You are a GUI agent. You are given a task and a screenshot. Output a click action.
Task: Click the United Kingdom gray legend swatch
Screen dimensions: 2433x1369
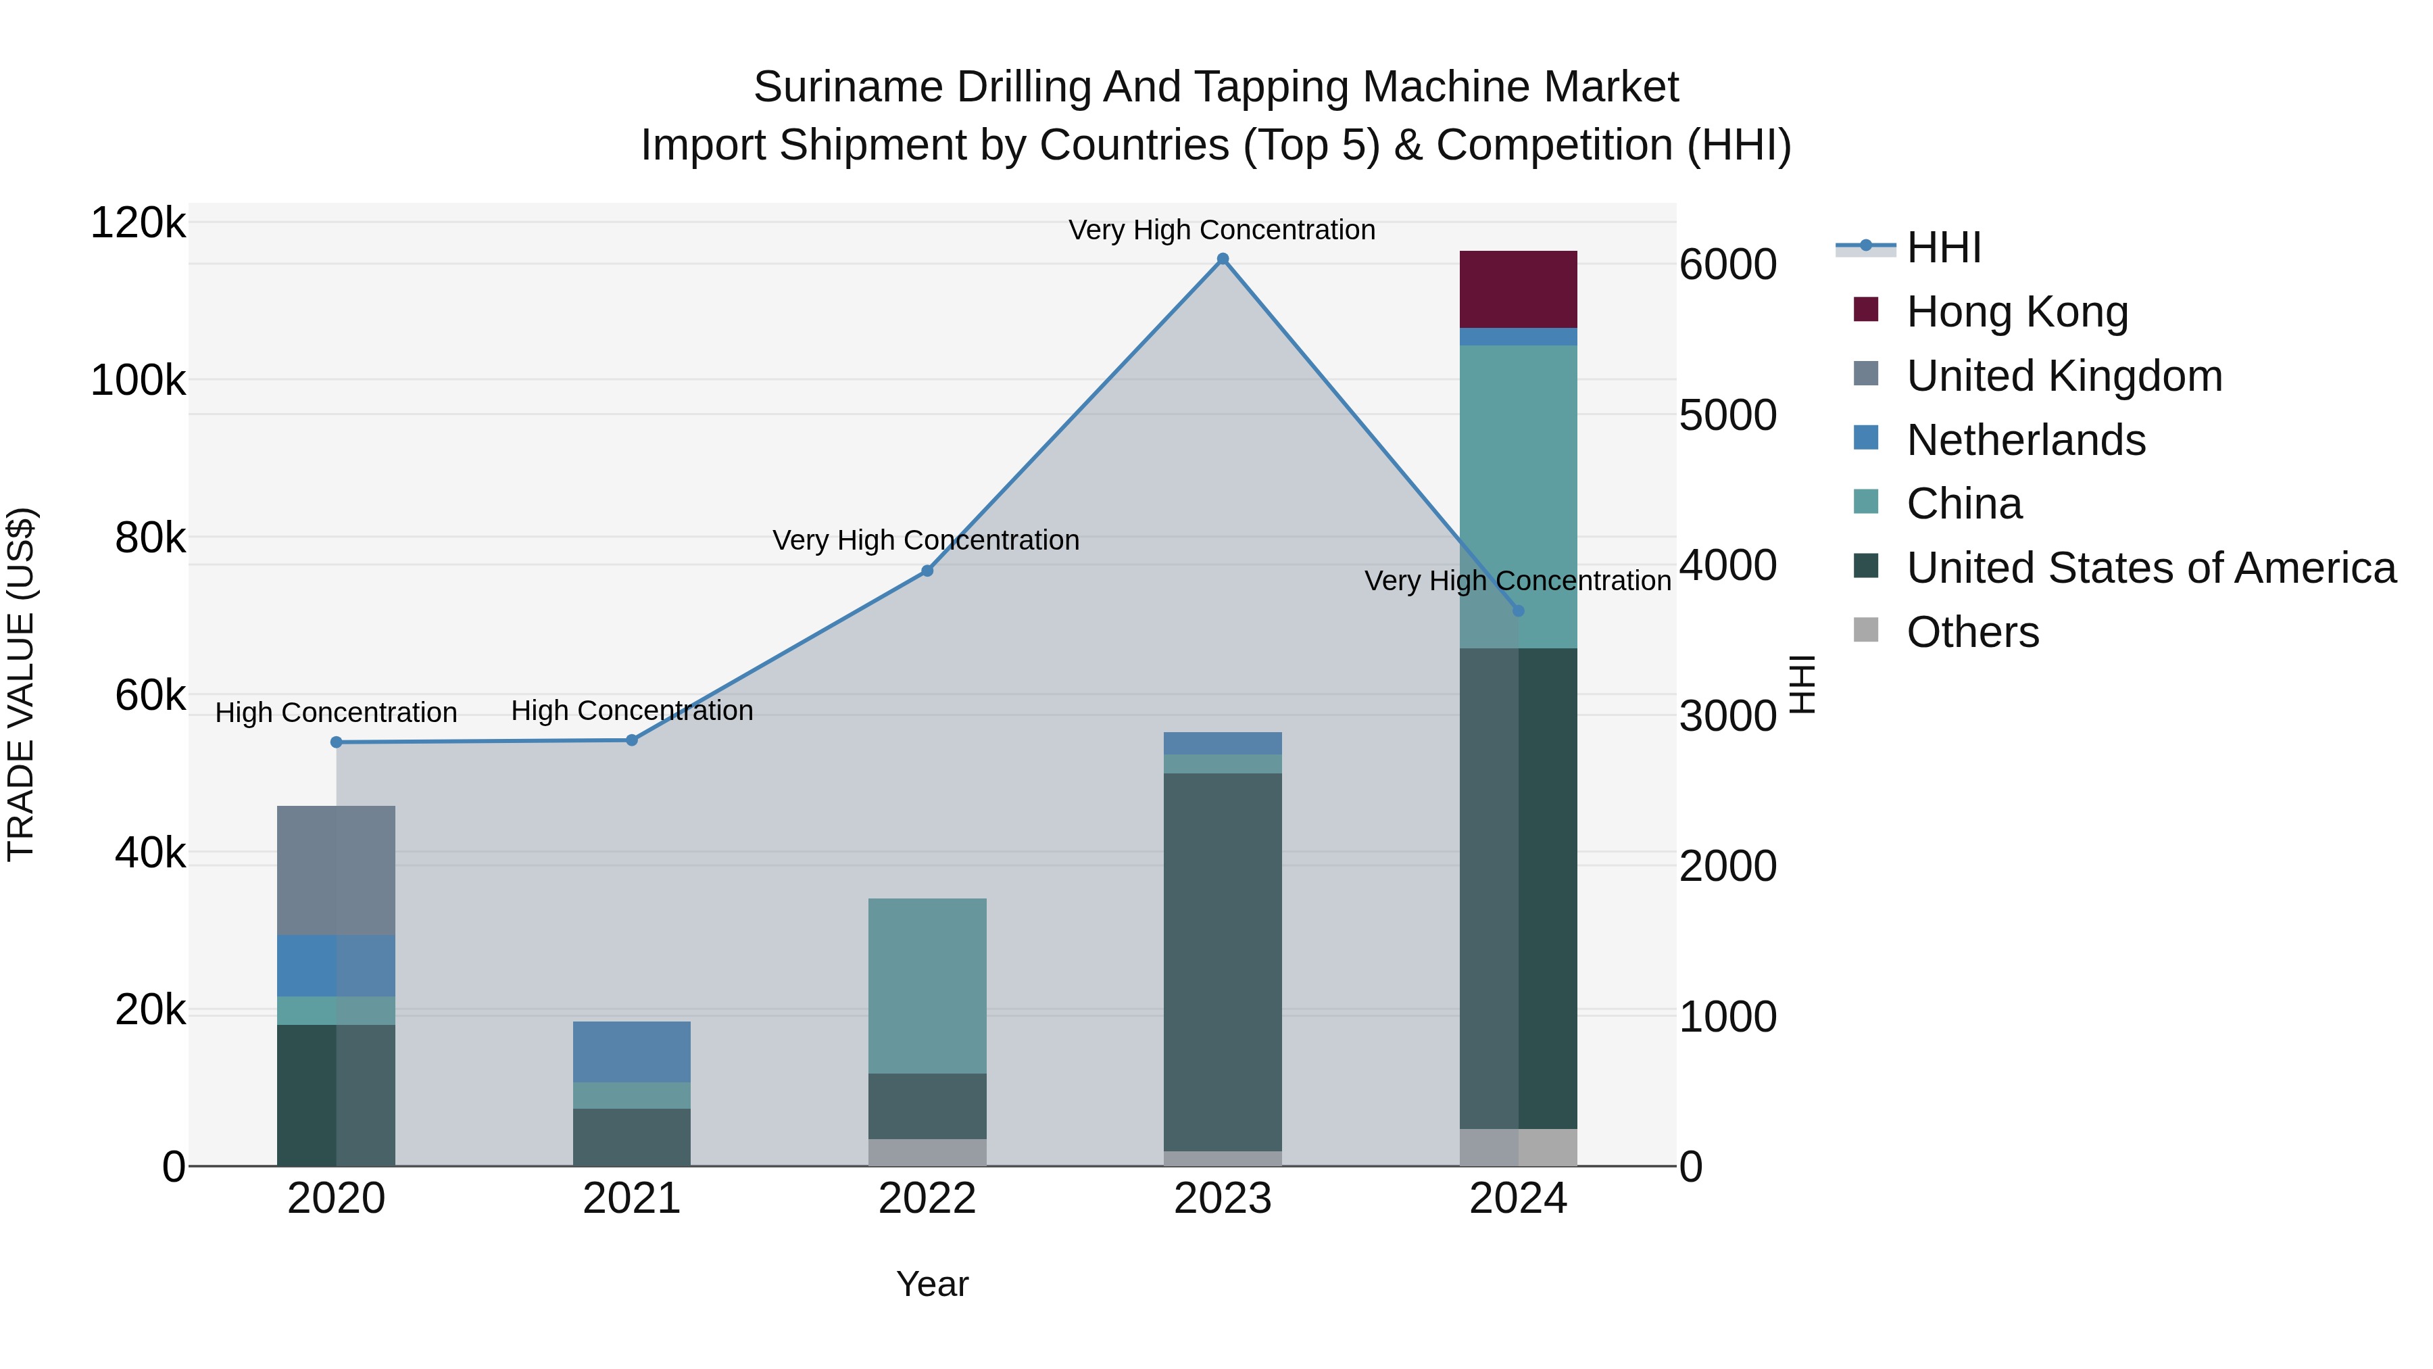1865,373
